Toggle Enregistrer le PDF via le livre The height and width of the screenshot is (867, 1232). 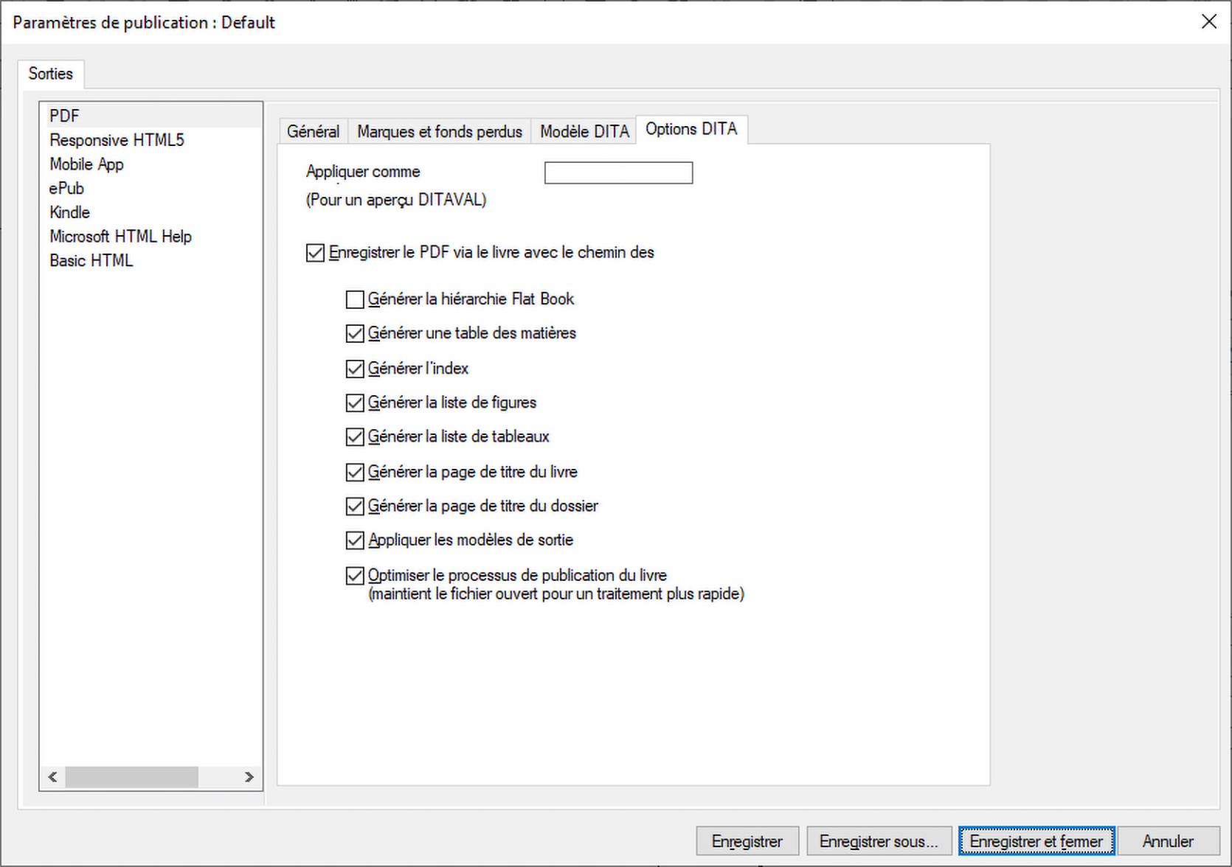tap(315, 253)
